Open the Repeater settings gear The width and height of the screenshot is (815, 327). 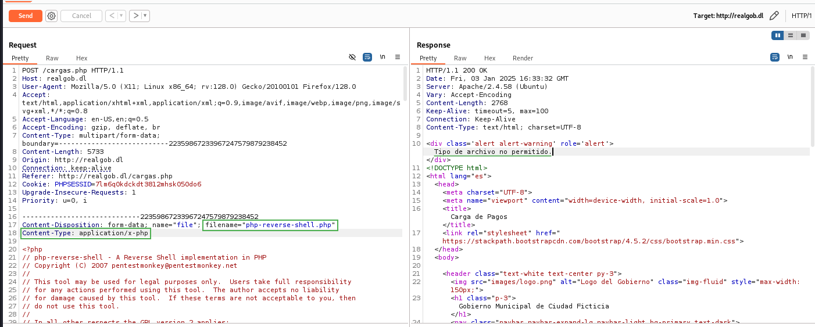tap(51, 16)
